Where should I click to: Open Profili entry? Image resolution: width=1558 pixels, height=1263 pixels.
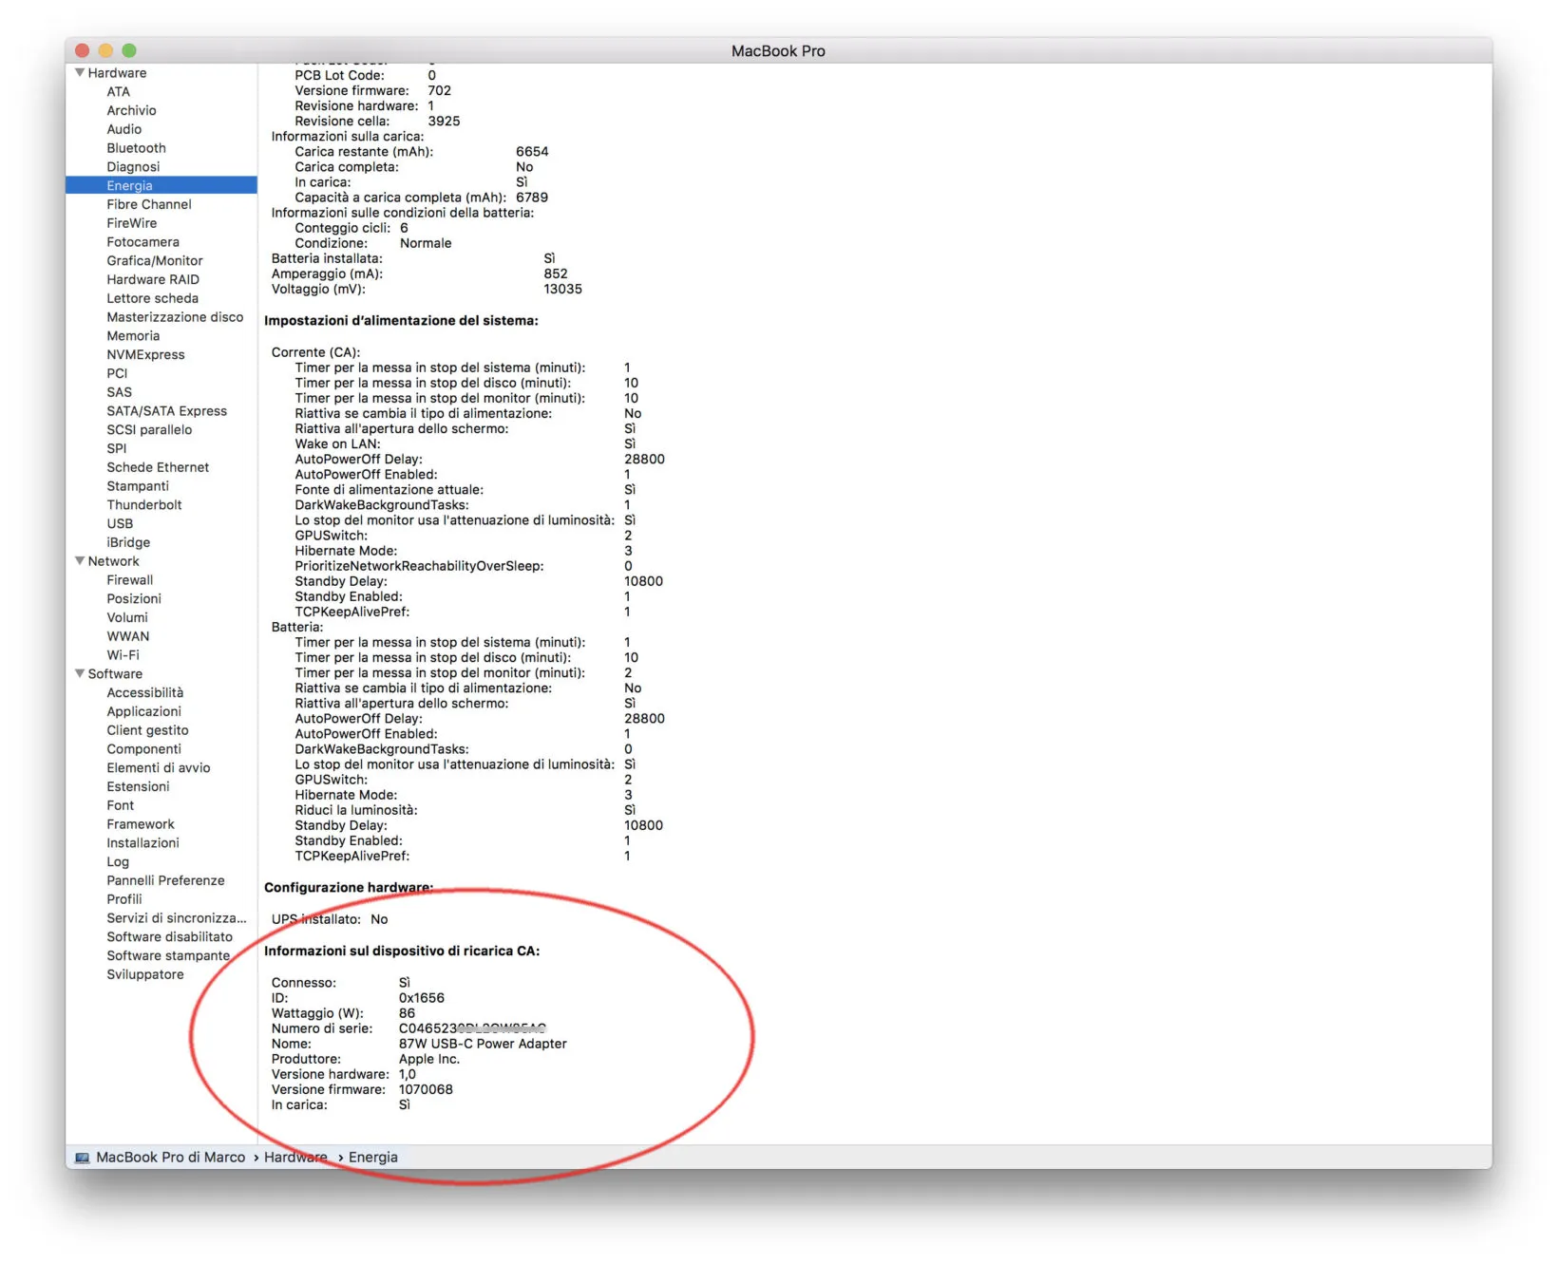point(124,900)
